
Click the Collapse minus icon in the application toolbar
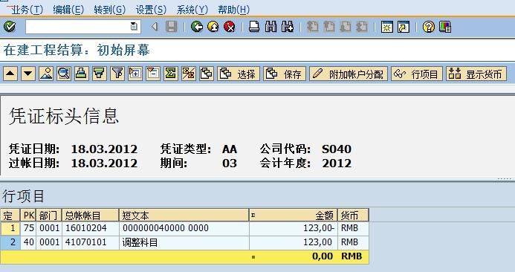click(153, 74)
